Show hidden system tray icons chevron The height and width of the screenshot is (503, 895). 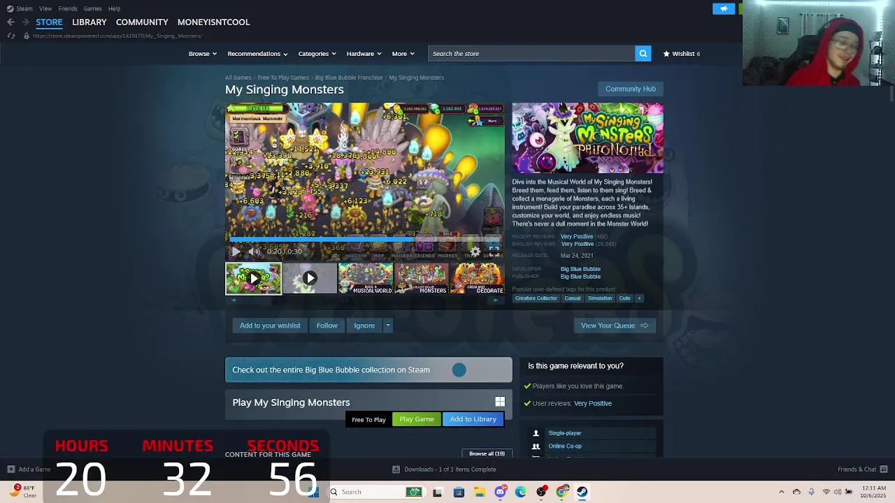(782, 492)
